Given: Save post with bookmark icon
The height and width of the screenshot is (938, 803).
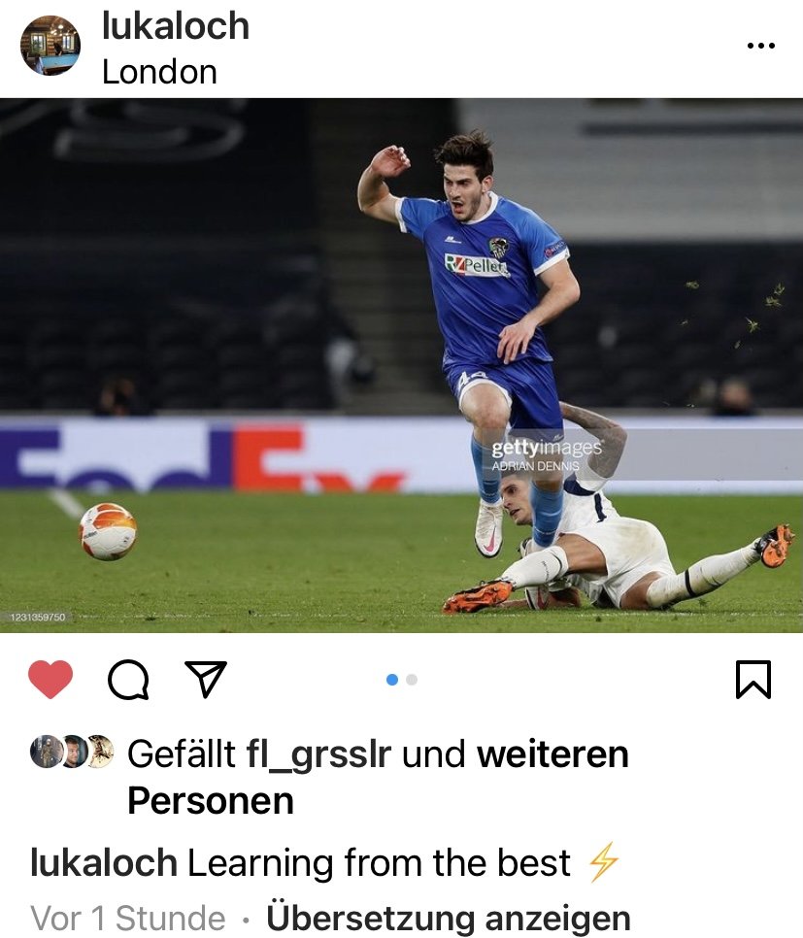Looking at the screenshot, I should coord(753,679).
